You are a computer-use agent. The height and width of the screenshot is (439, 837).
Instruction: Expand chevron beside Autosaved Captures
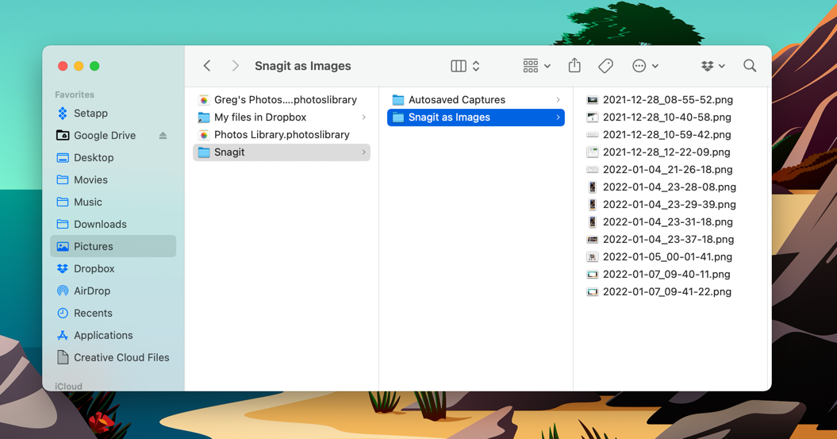pyautogui.click(x=559, y=100)
